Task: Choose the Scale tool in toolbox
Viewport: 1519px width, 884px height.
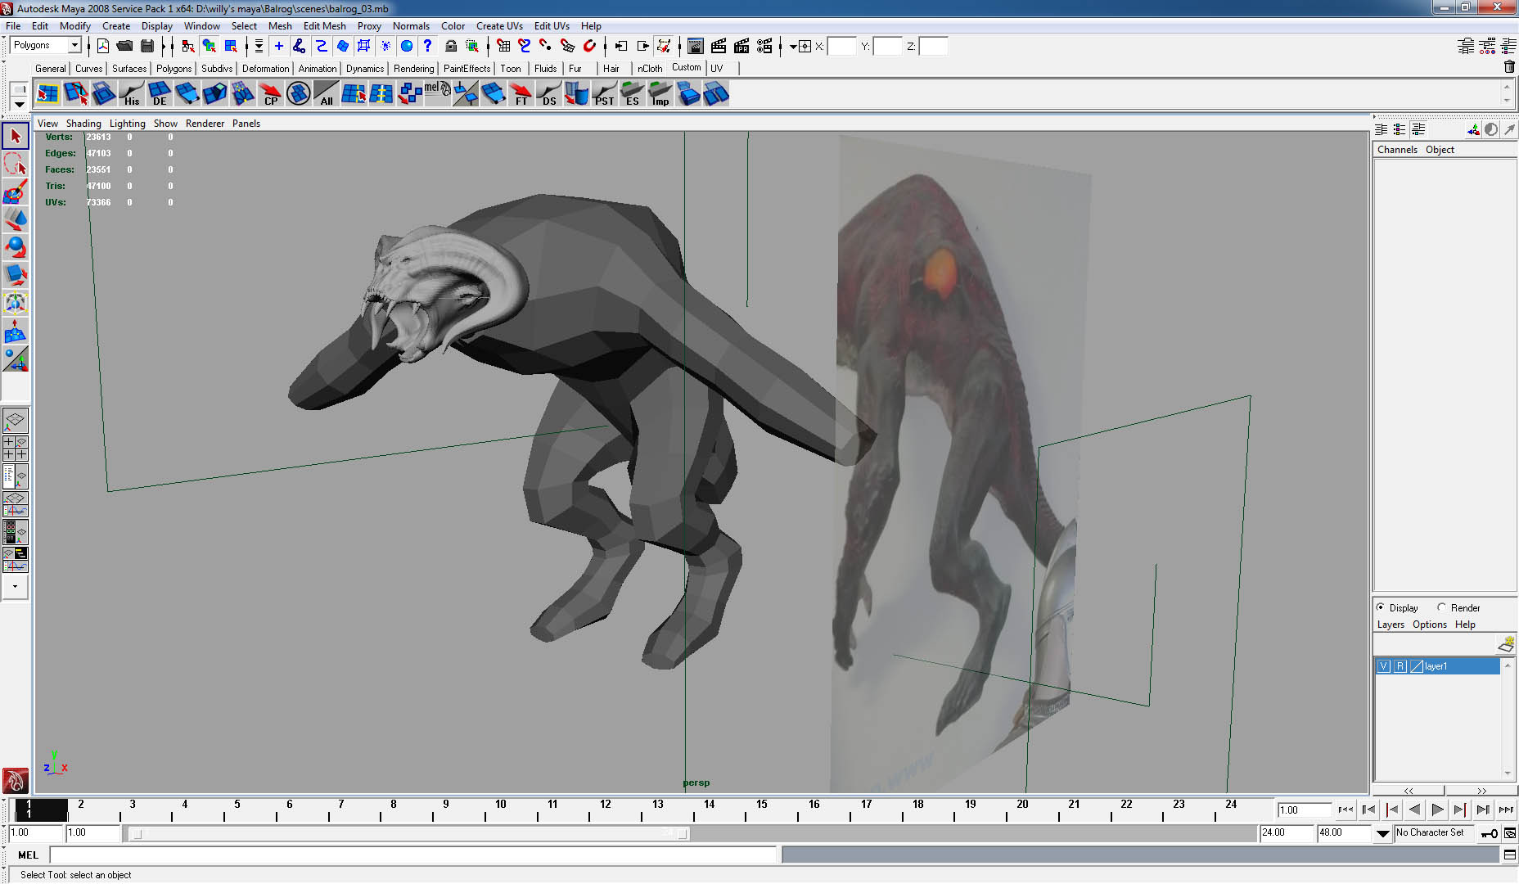Action: pos(16,275)
